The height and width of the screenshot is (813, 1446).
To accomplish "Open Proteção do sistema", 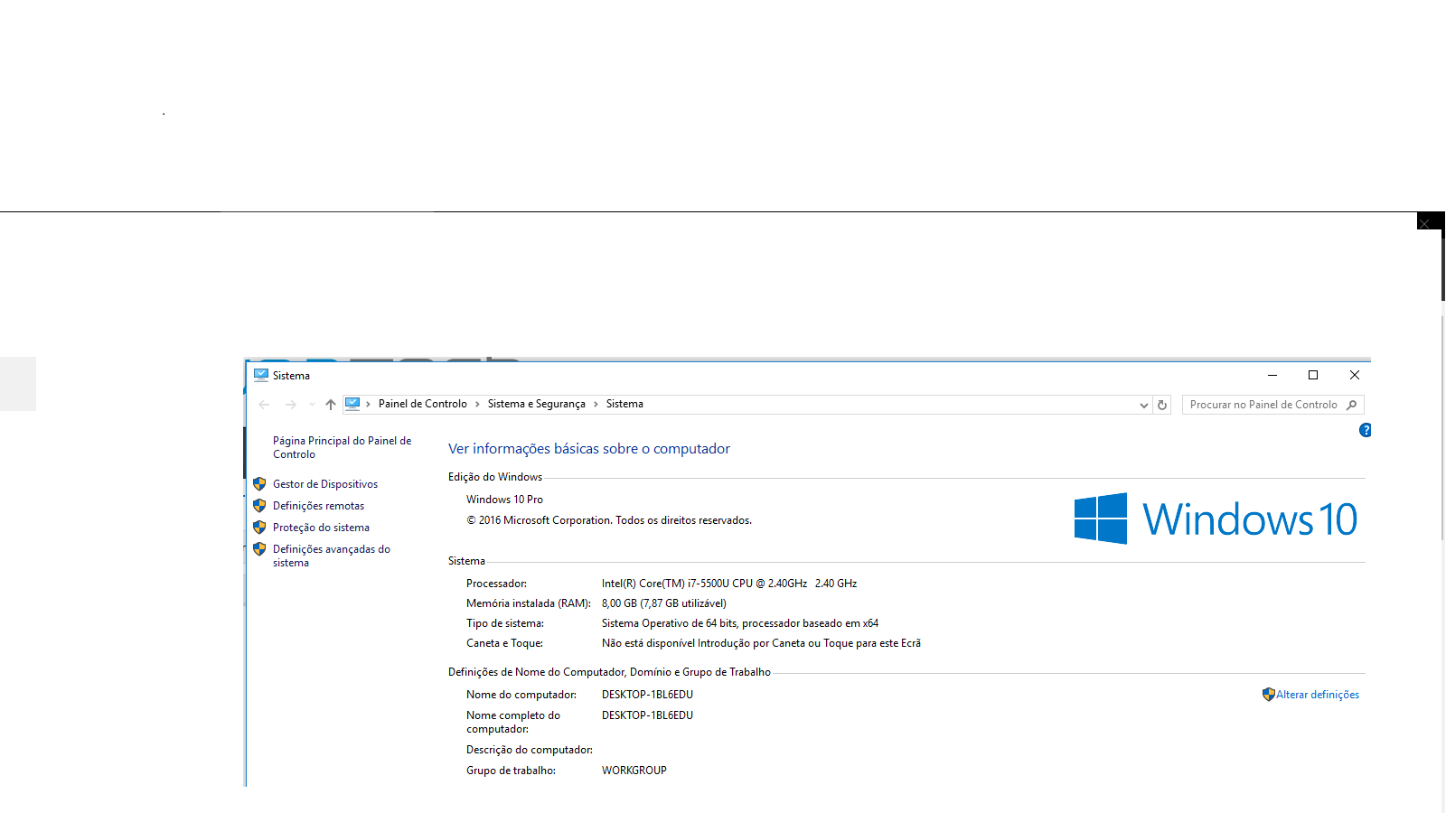I will pyautogui.click(x=321, y=528).
